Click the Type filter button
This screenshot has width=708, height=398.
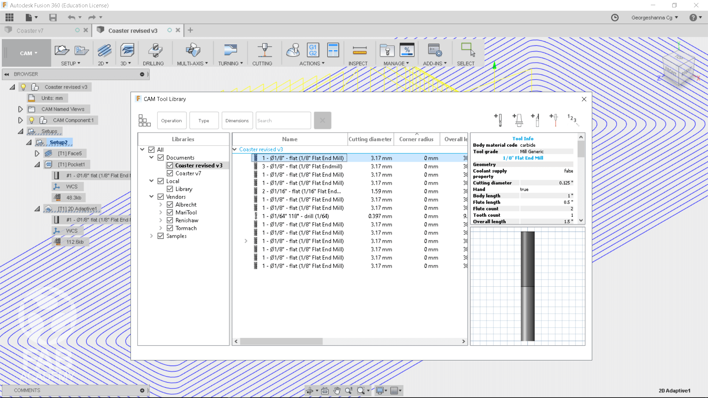click(204, 121)
